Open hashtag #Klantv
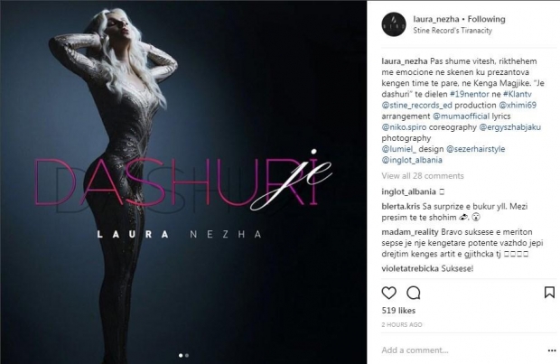The width and height of the screenshot is (560, 364). pyautogui.click(x=518, y=94)
